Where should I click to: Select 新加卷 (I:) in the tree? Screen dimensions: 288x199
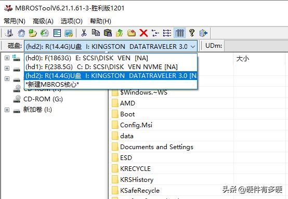(37, 110)
